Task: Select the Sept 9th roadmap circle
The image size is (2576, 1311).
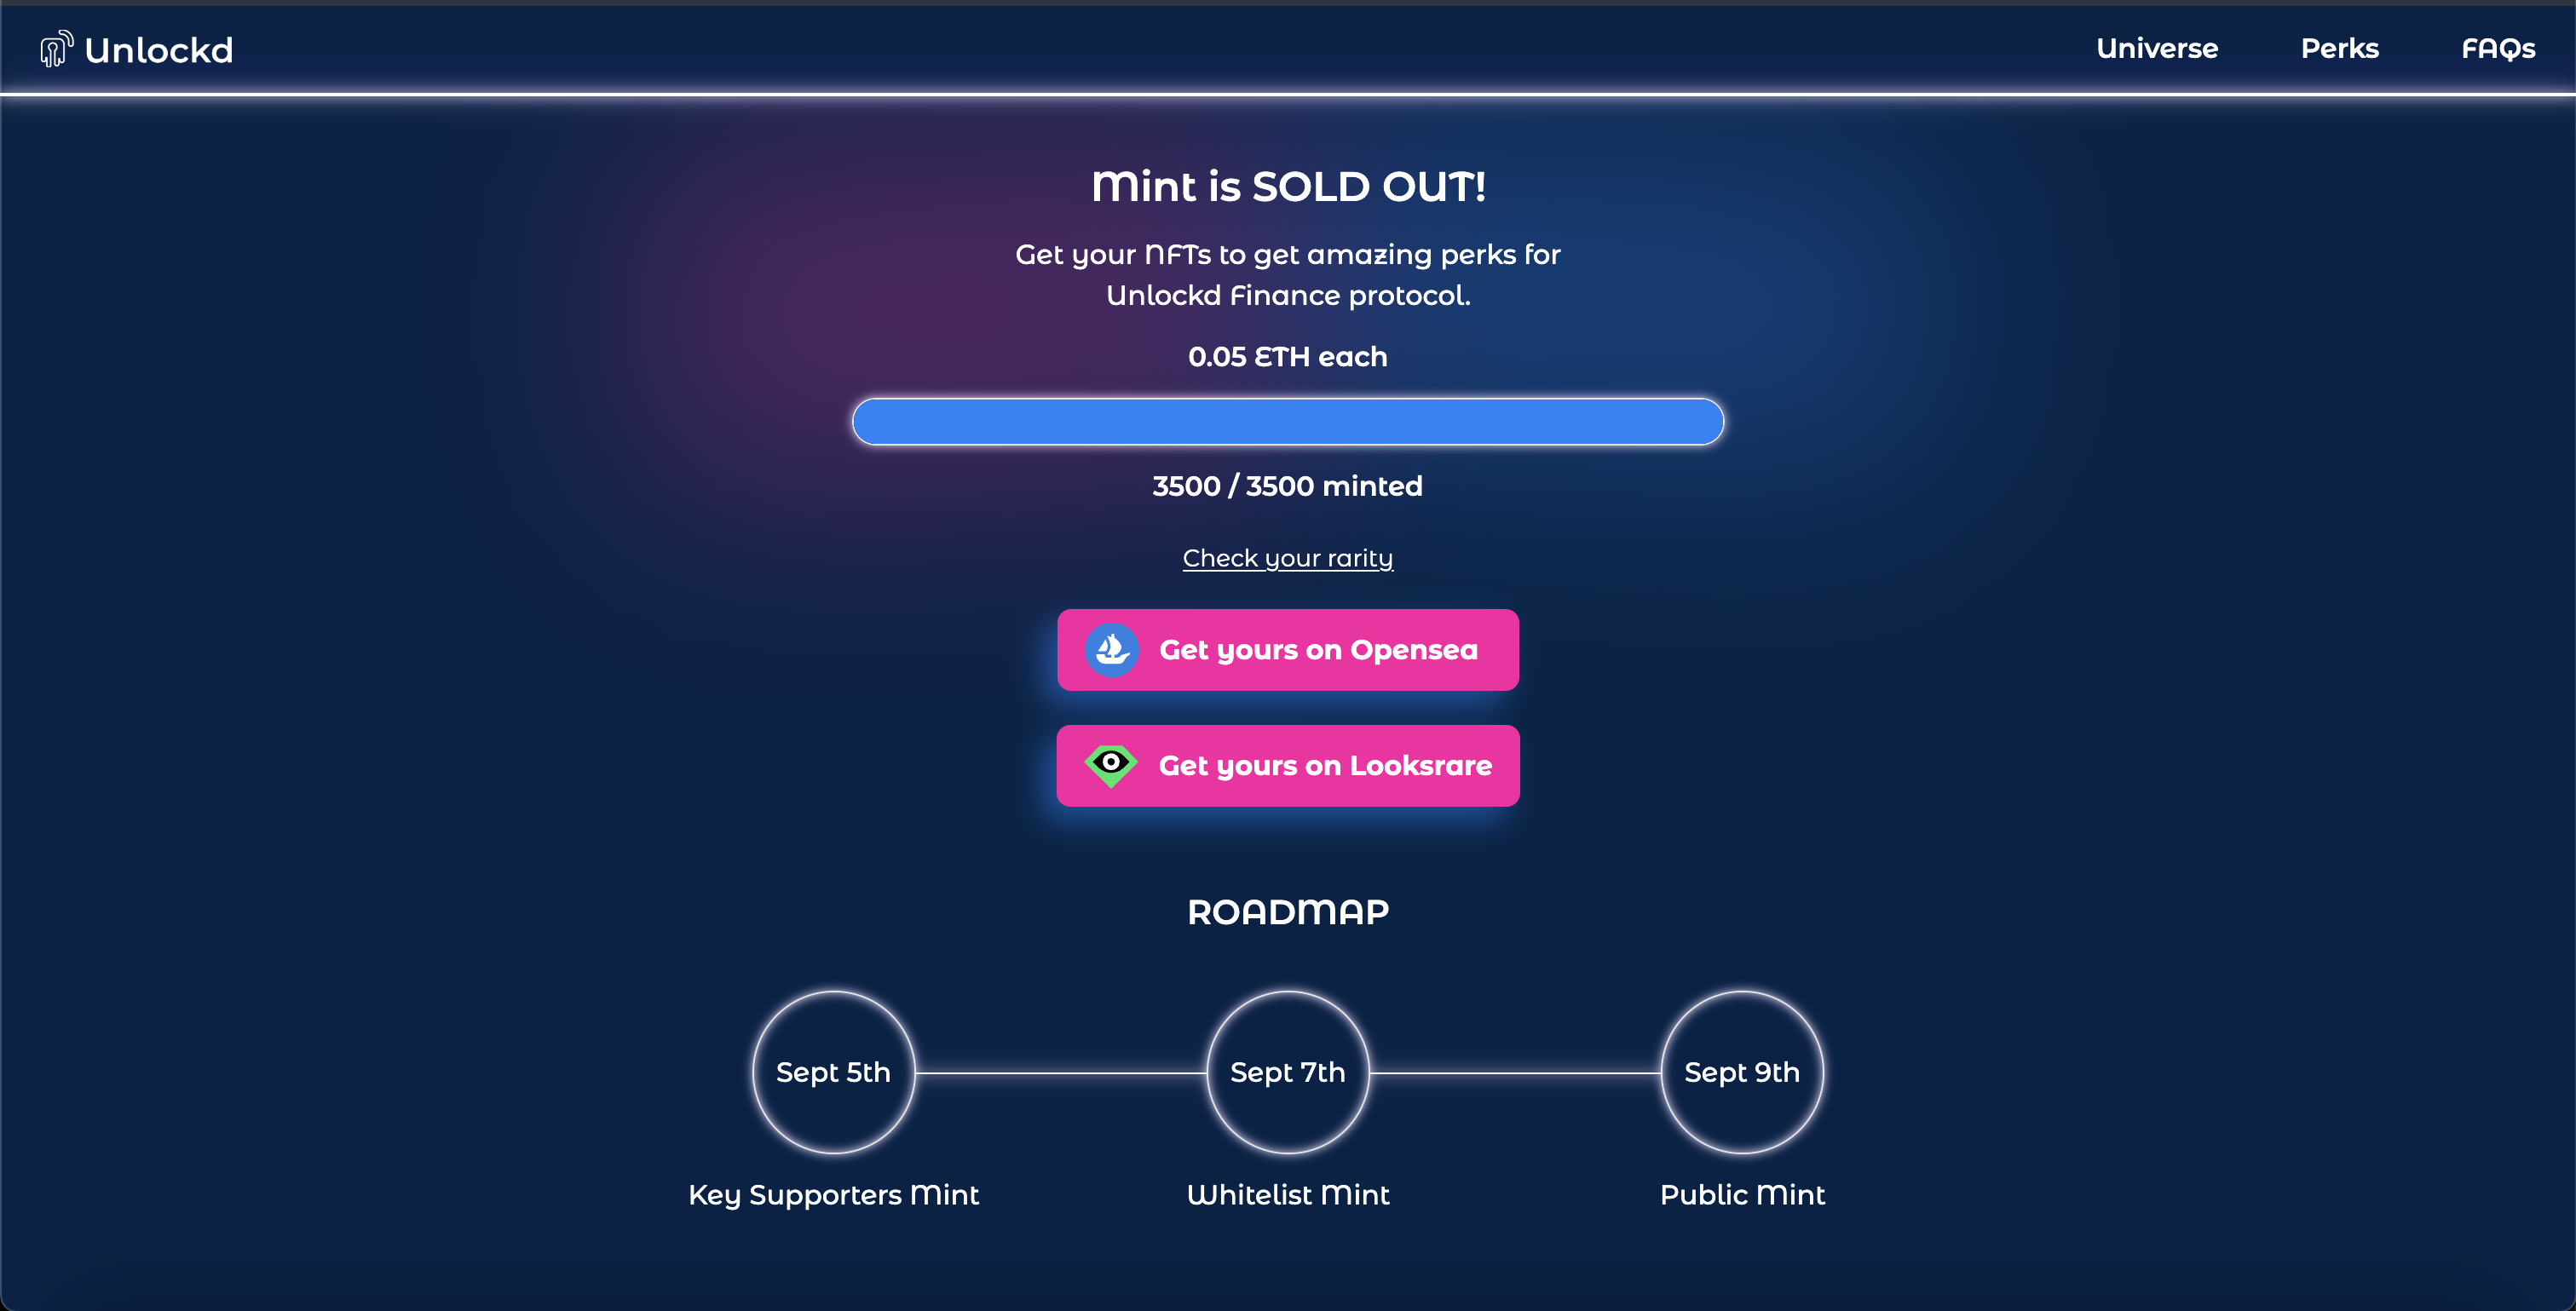Action: [1741, 1072]
